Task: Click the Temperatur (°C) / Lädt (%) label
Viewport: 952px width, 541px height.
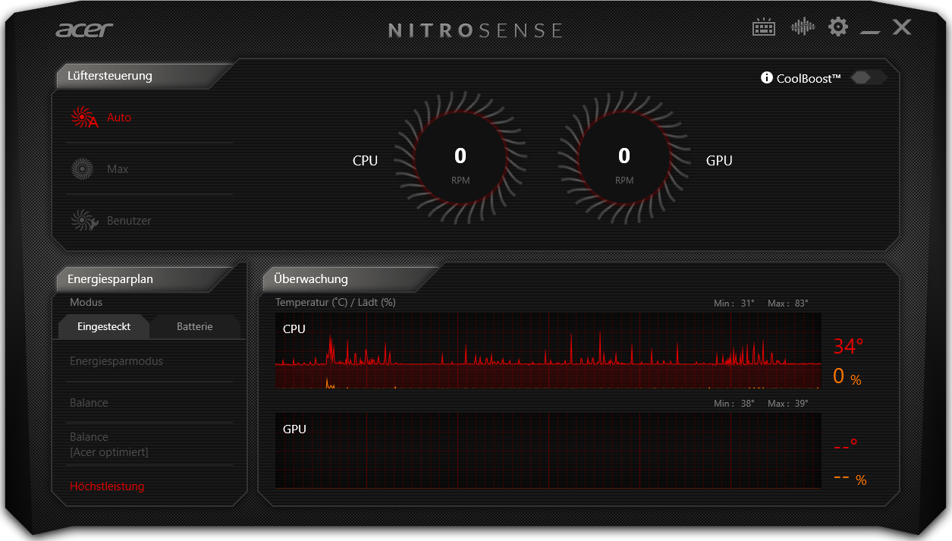Action: pos(335,302)
